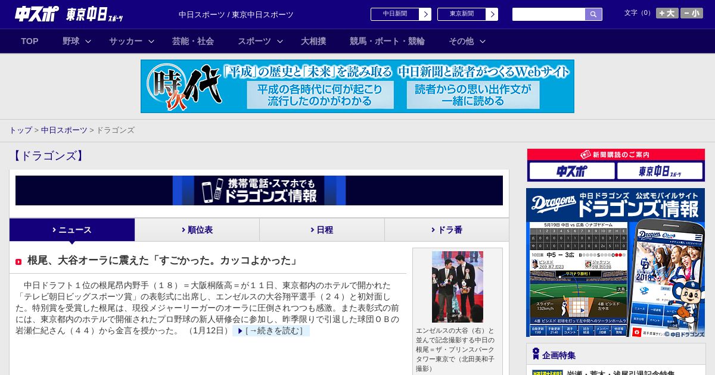Expand the chevron next to サッカー
715x375 pixels.
pyautogui.click(x=151, y=42)
